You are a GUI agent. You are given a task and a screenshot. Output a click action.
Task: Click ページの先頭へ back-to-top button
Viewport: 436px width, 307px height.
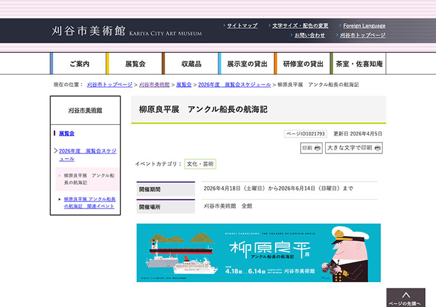coord(406,297)
